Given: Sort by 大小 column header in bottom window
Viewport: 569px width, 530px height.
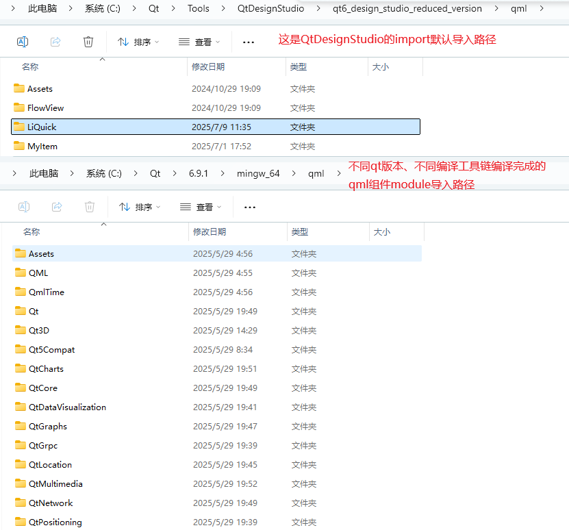Looking at the screenshot, I should (x=382, y=231).
